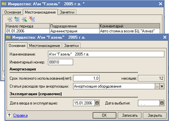Click the red X delete row icon
The image size is (169, 121).
(32, 19)
